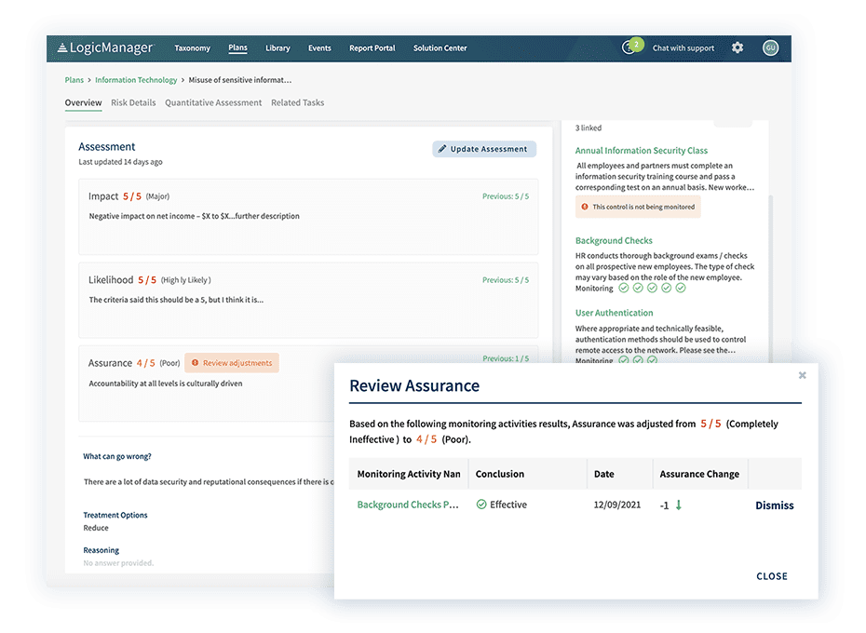The height and width of the screenshot is (633, 866).
Task: Go to Plans breadcrumb
Action: pyautogui.click(x=74, y=80)
